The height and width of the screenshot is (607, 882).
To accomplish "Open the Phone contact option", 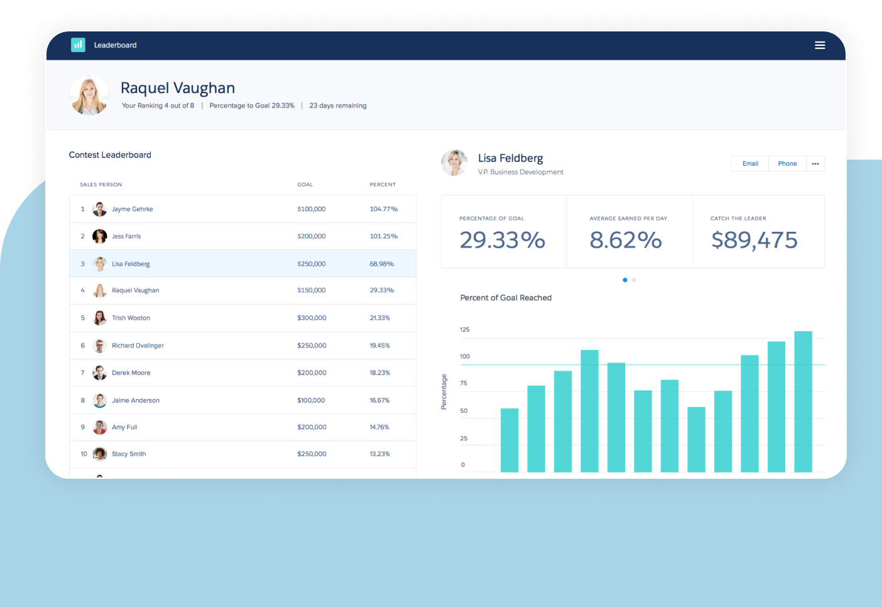I will click(787, 163).
